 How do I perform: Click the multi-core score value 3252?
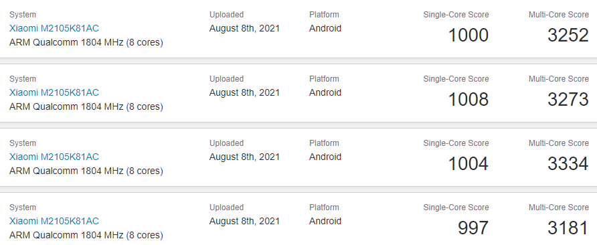(568, 35)
